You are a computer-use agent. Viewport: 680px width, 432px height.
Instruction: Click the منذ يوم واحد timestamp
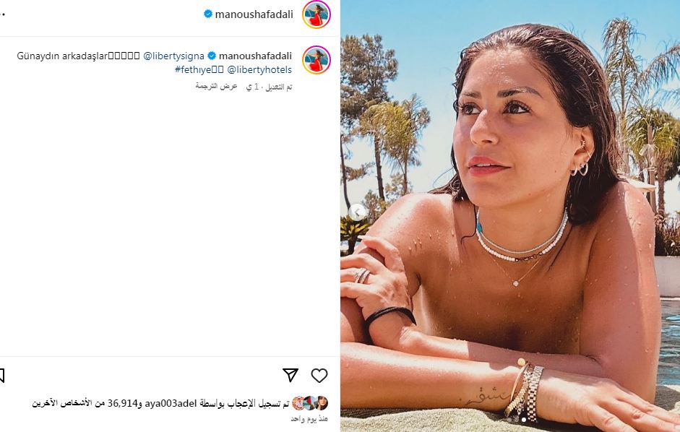click(309, 418)
